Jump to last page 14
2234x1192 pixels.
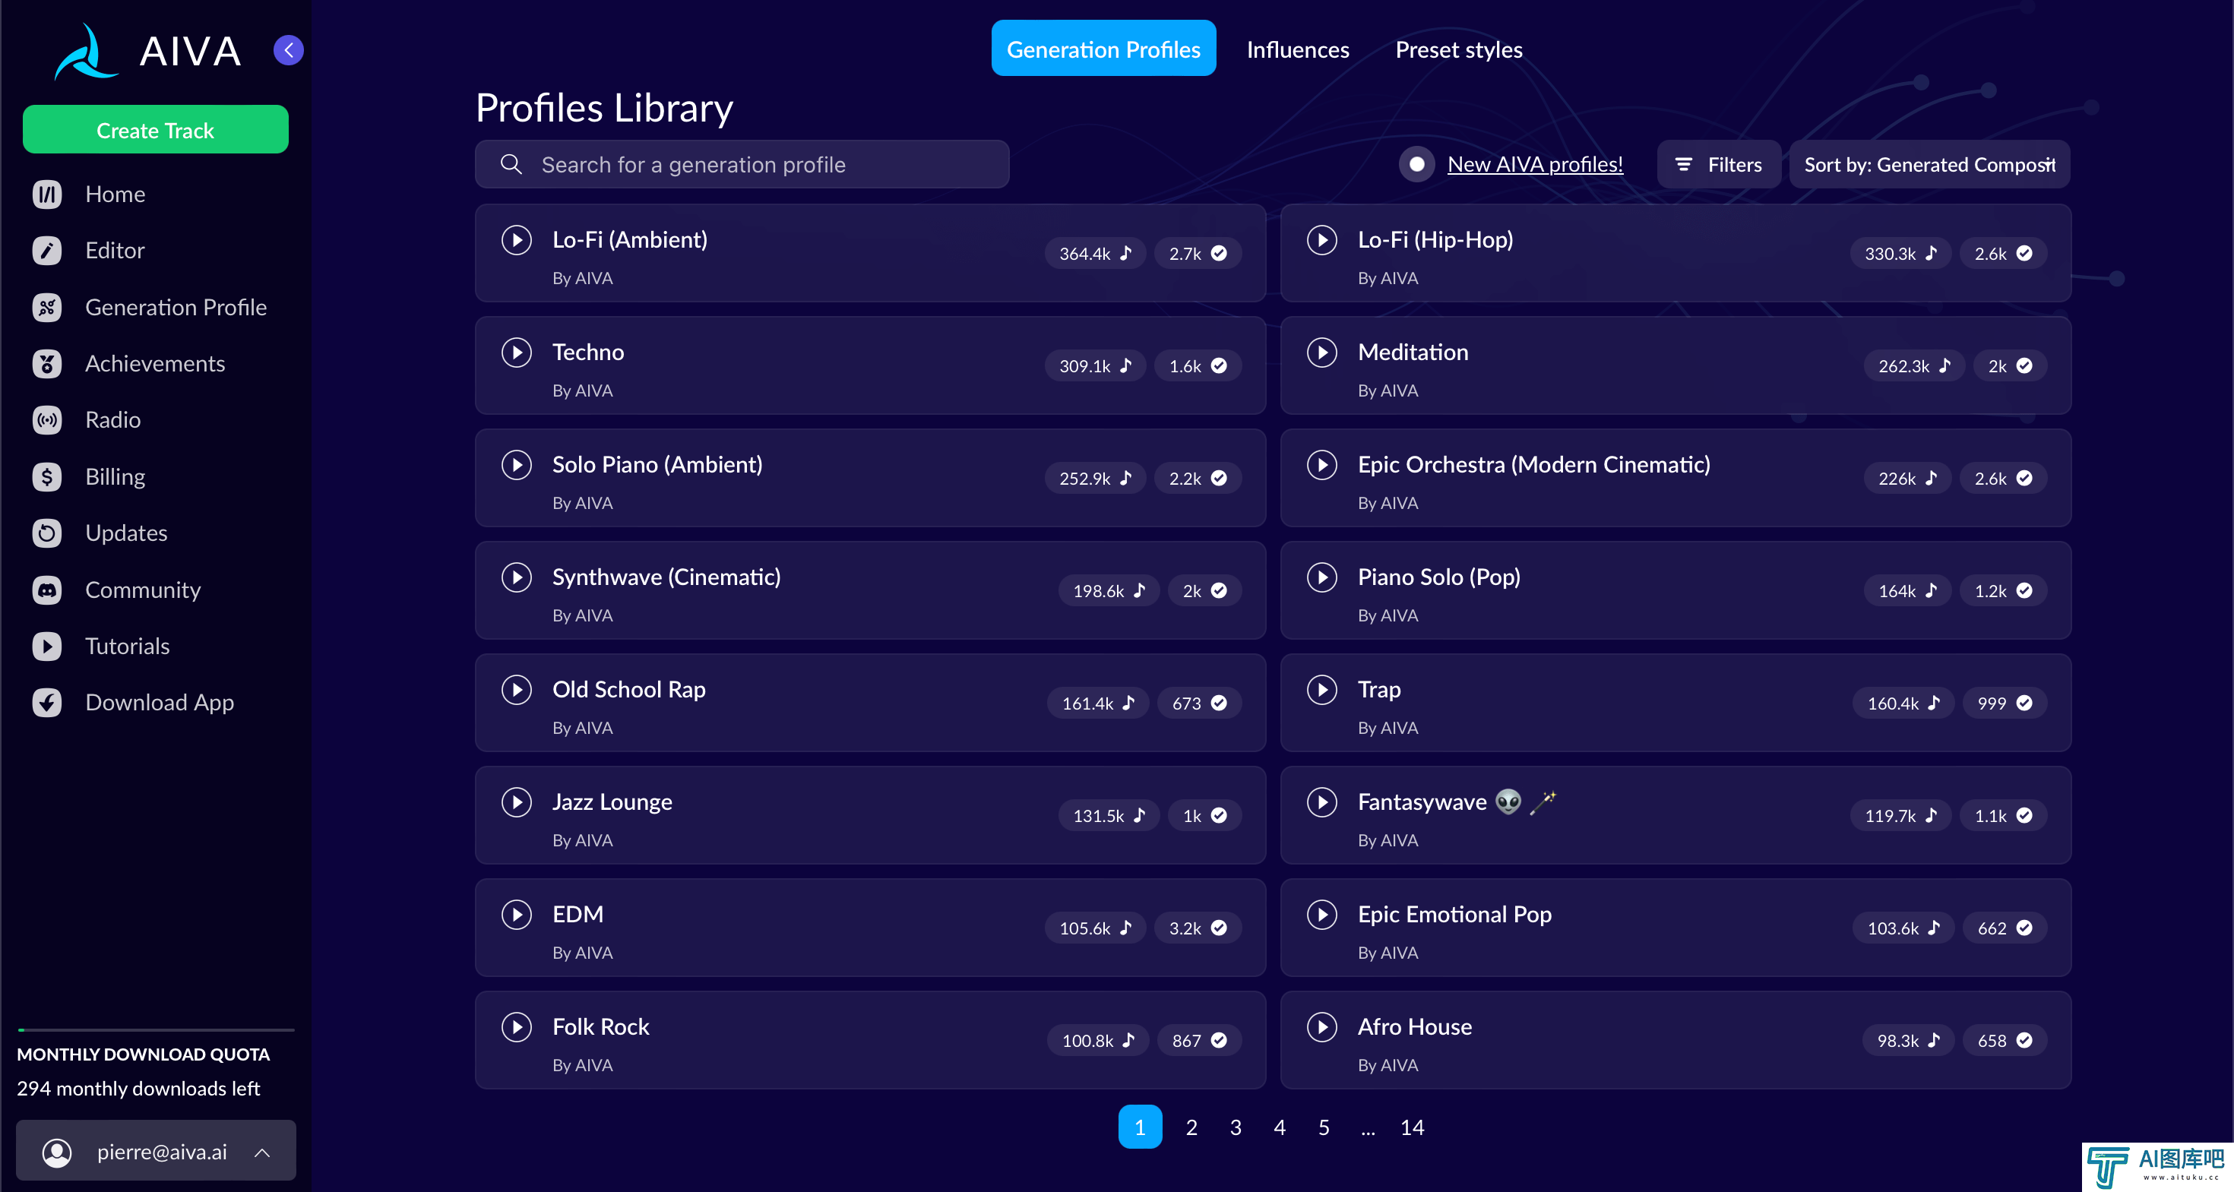point(1412,1127)
